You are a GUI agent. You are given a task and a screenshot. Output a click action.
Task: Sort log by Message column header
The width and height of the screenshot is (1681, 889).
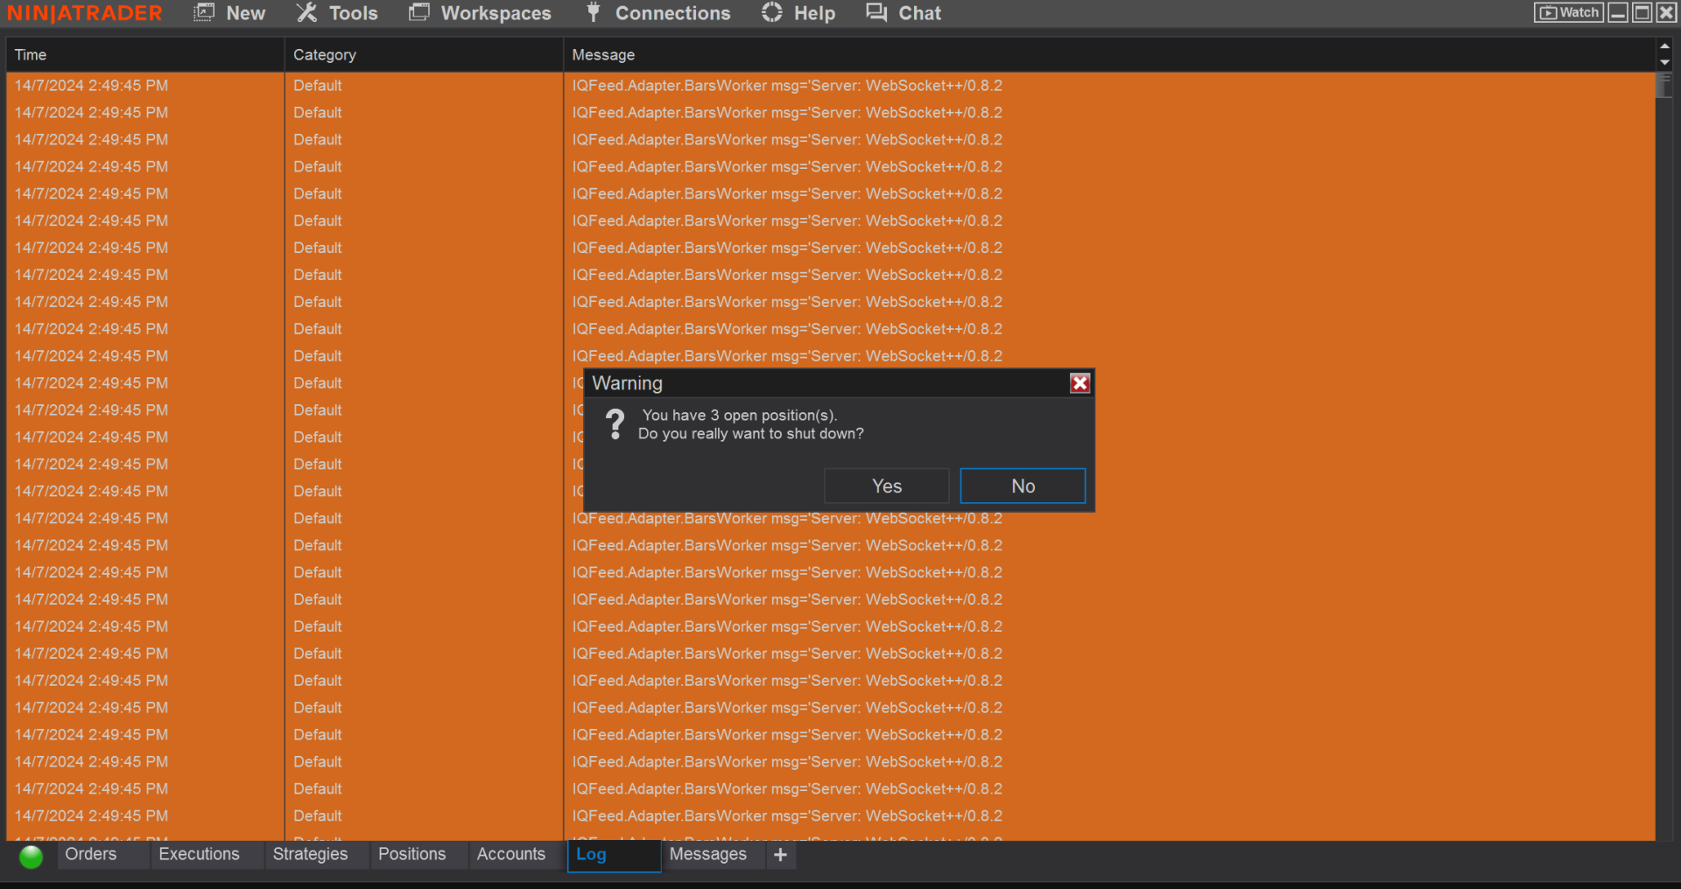(1109, 54)
